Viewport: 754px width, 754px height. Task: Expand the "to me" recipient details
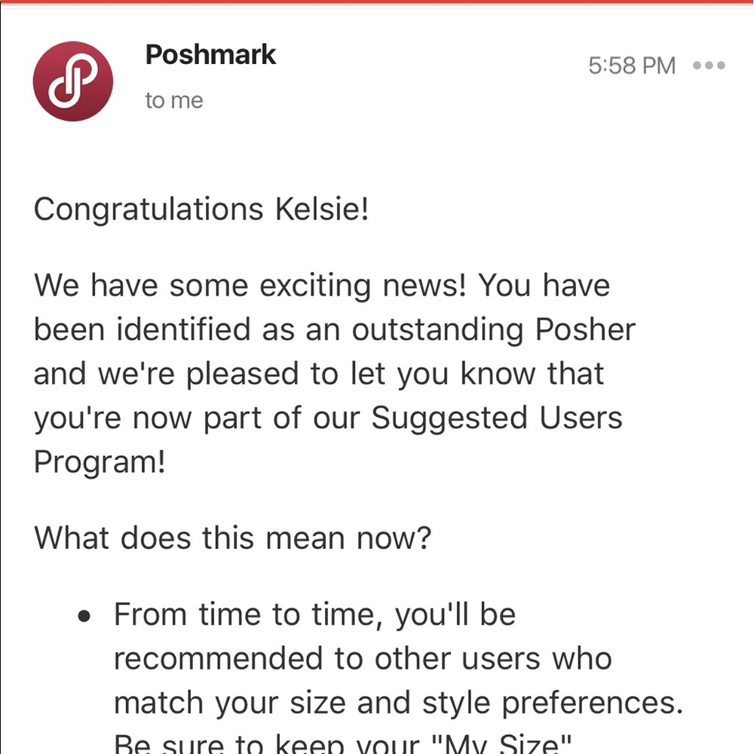coord(174,100)
